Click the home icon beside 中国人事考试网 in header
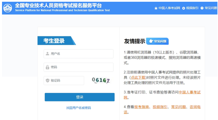This screenshot has width=218, height=120. 156,8
